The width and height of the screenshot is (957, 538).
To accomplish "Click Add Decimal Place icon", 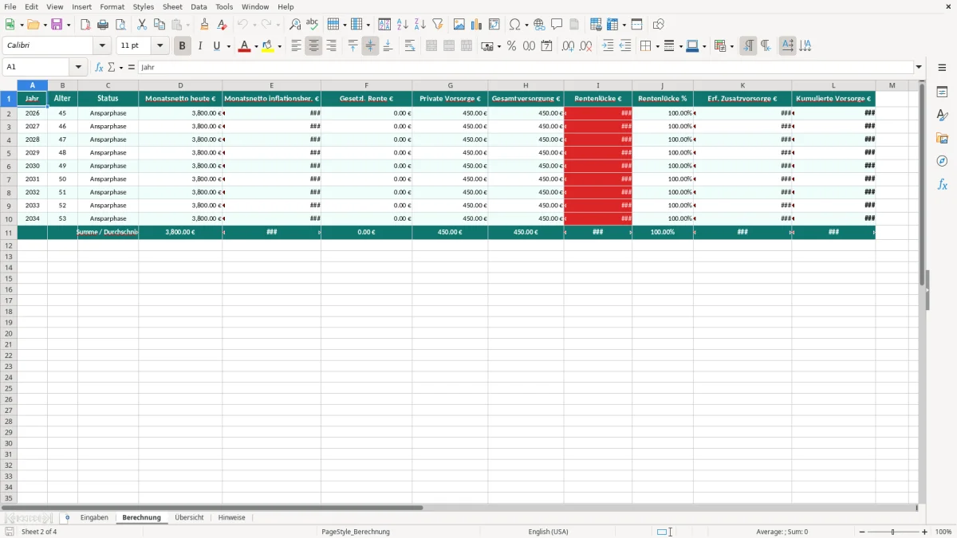I will (568, 46).
